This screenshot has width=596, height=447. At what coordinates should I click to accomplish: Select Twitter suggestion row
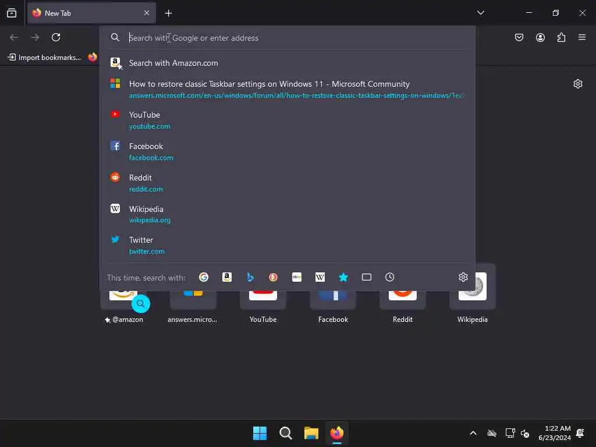point(288,245)
